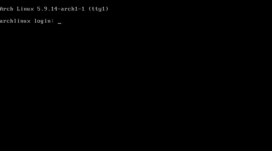Click the colon after the word login

coord(53,21)
